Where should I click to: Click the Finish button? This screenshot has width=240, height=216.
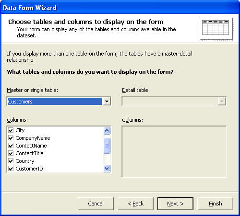pyautogui.click(x=216, y=204)
